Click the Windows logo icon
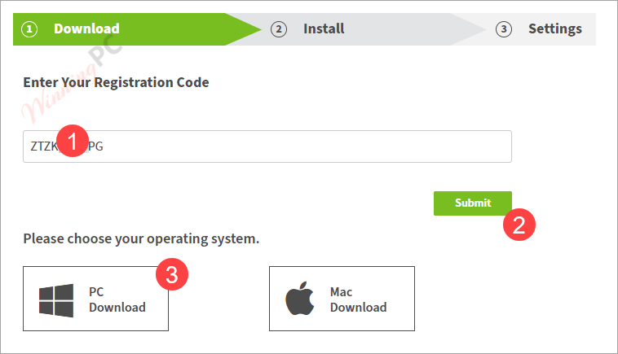The image size is (618, 354). (x=56, y=300)
